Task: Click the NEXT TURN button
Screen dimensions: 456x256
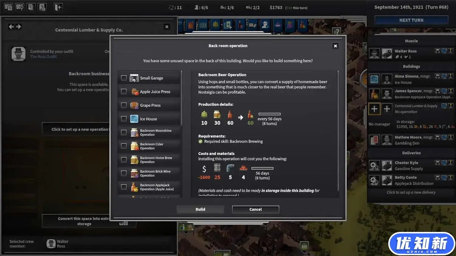Action: coord(411,20)
